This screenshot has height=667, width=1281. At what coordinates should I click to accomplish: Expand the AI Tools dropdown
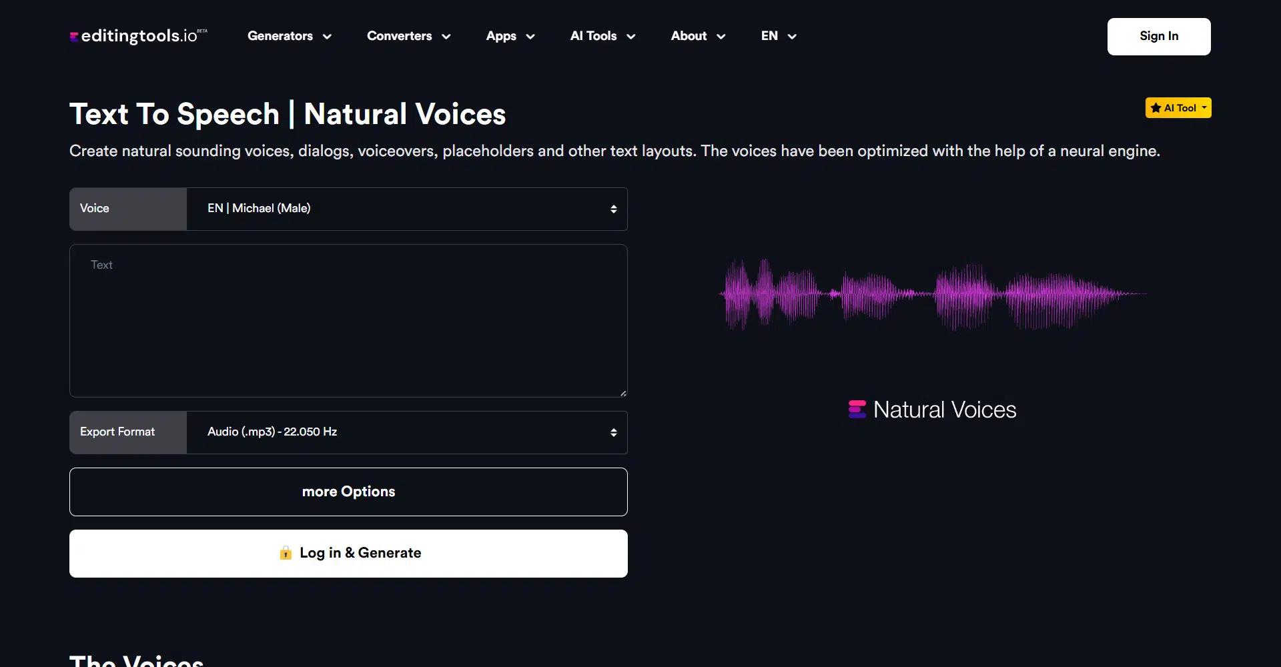click(x=602, y=36)
